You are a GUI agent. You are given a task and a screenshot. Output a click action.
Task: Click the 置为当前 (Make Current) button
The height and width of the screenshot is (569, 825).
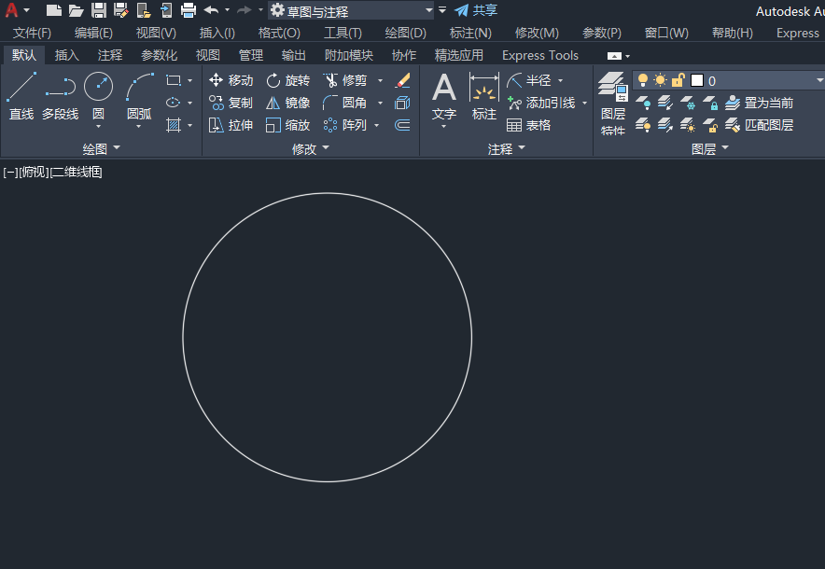point(760,103)
